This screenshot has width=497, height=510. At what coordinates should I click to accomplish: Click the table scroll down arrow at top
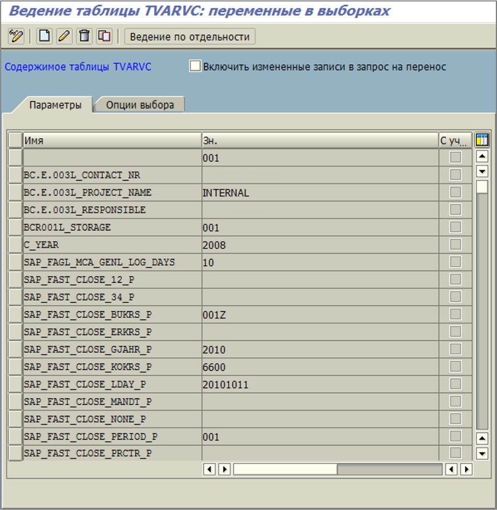[x=482, y=171]
